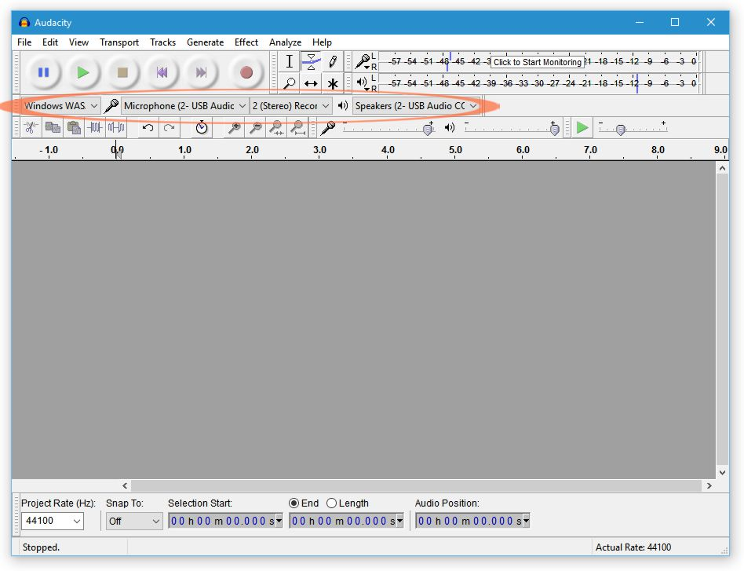Click the vertical scrollbar down arrow
Viewport: 744px width, 571px height.
722,472
